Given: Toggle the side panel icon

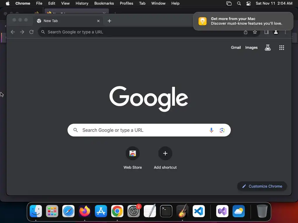Looking at the screenshot, I should [x=267, y=32].
